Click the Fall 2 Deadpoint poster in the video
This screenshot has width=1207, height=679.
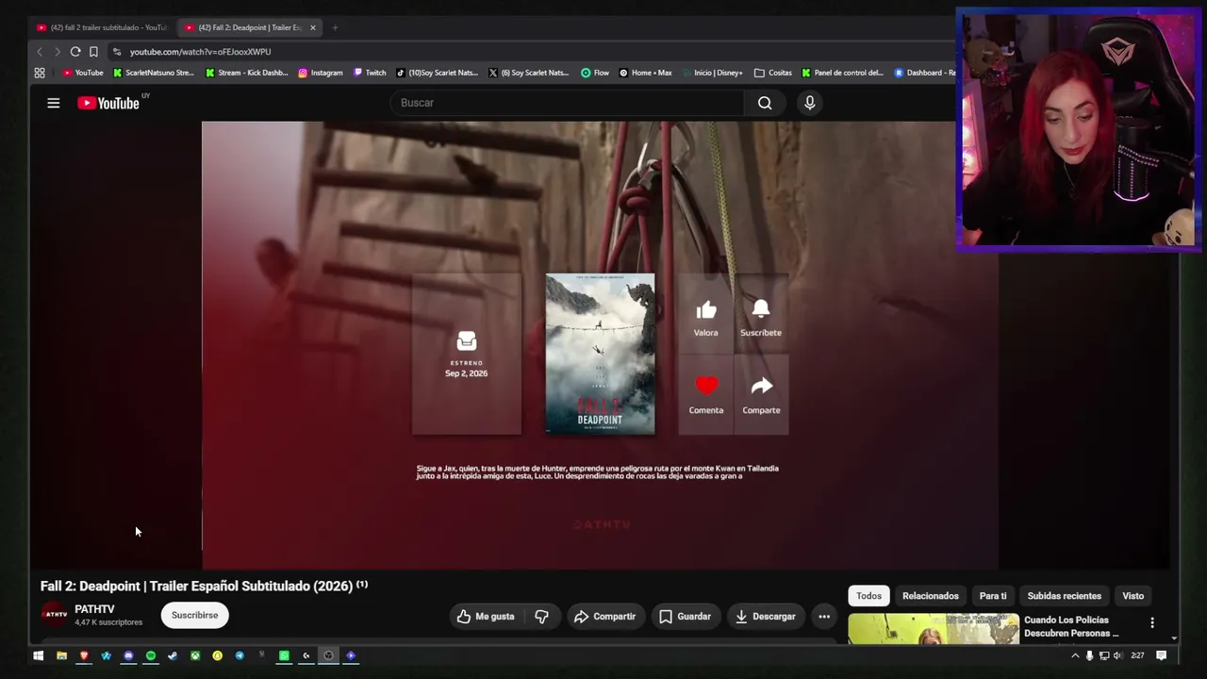(600, 354)
